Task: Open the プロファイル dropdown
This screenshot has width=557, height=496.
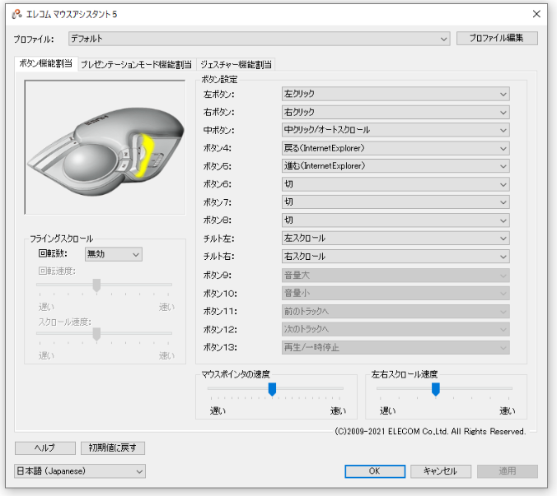Action: tap(260, 39)
